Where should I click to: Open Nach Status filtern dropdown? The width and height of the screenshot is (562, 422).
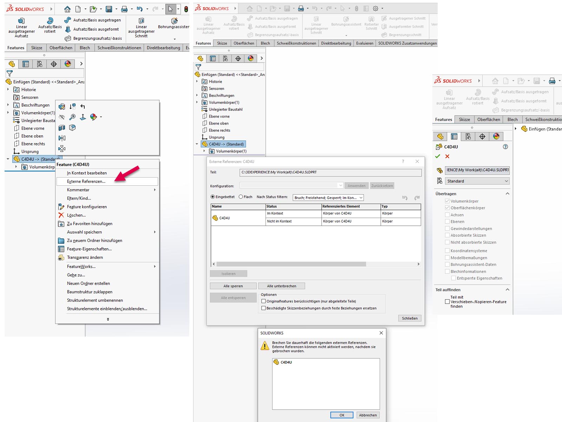pos(328,198)
